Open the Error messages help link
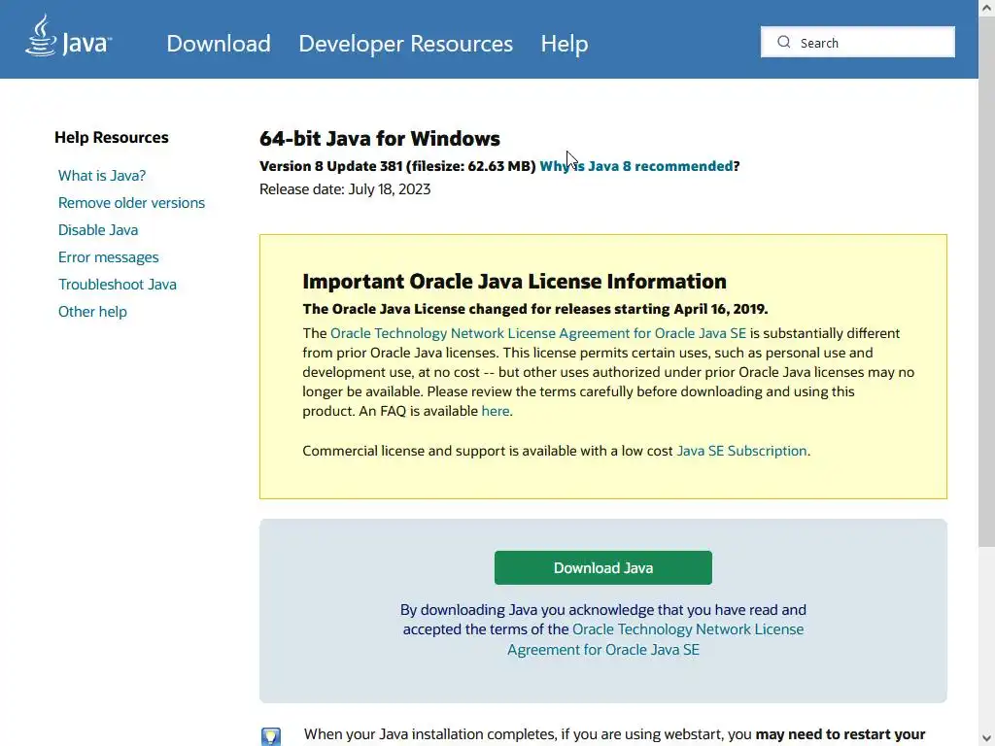This screenshot has width=995, height=746. tap(108, 257)
